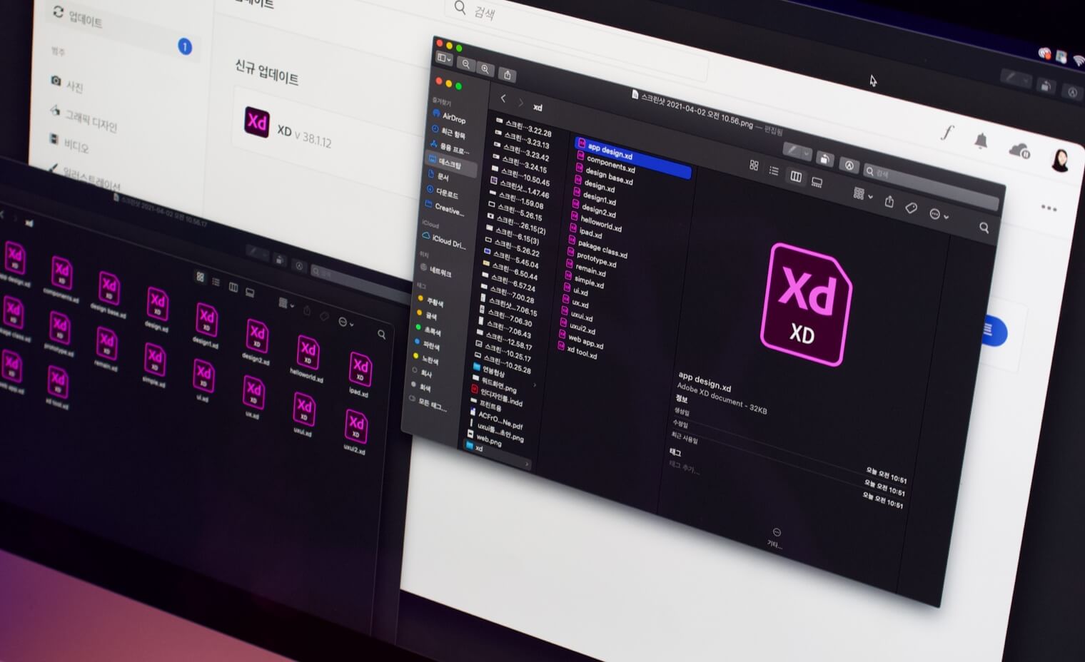Click 태그 추가 field in preview pane
The width and height of the screenshot is (1085, 662).
684,467
